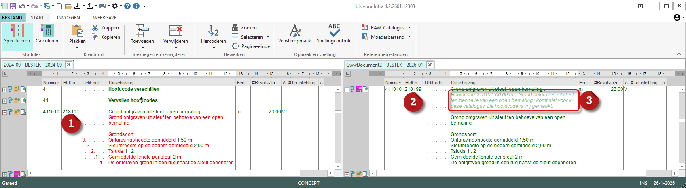Collapse row 411010 in left document
This screenshot has height=188, width=686.
tap(5, 112)
